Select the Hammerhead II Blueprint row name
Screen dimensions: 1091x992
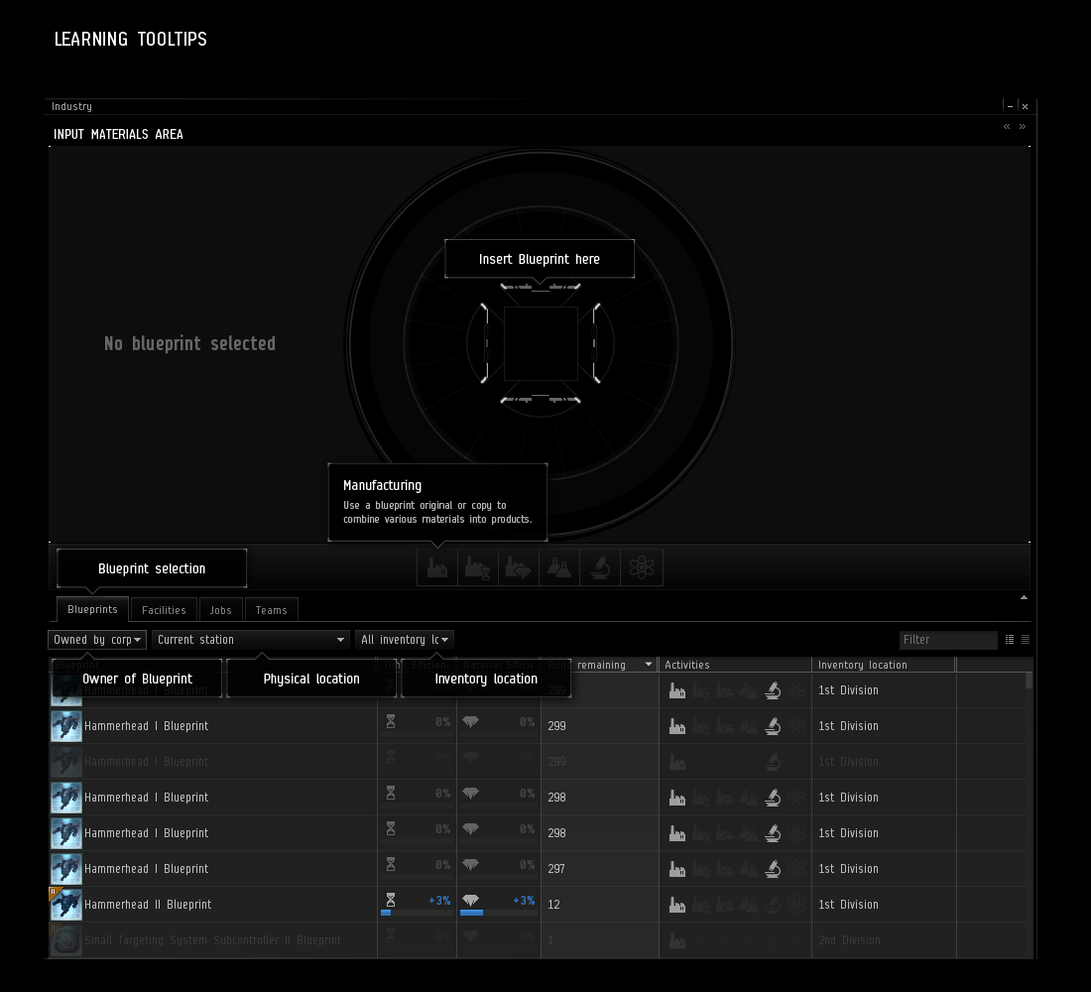[148, 905]
